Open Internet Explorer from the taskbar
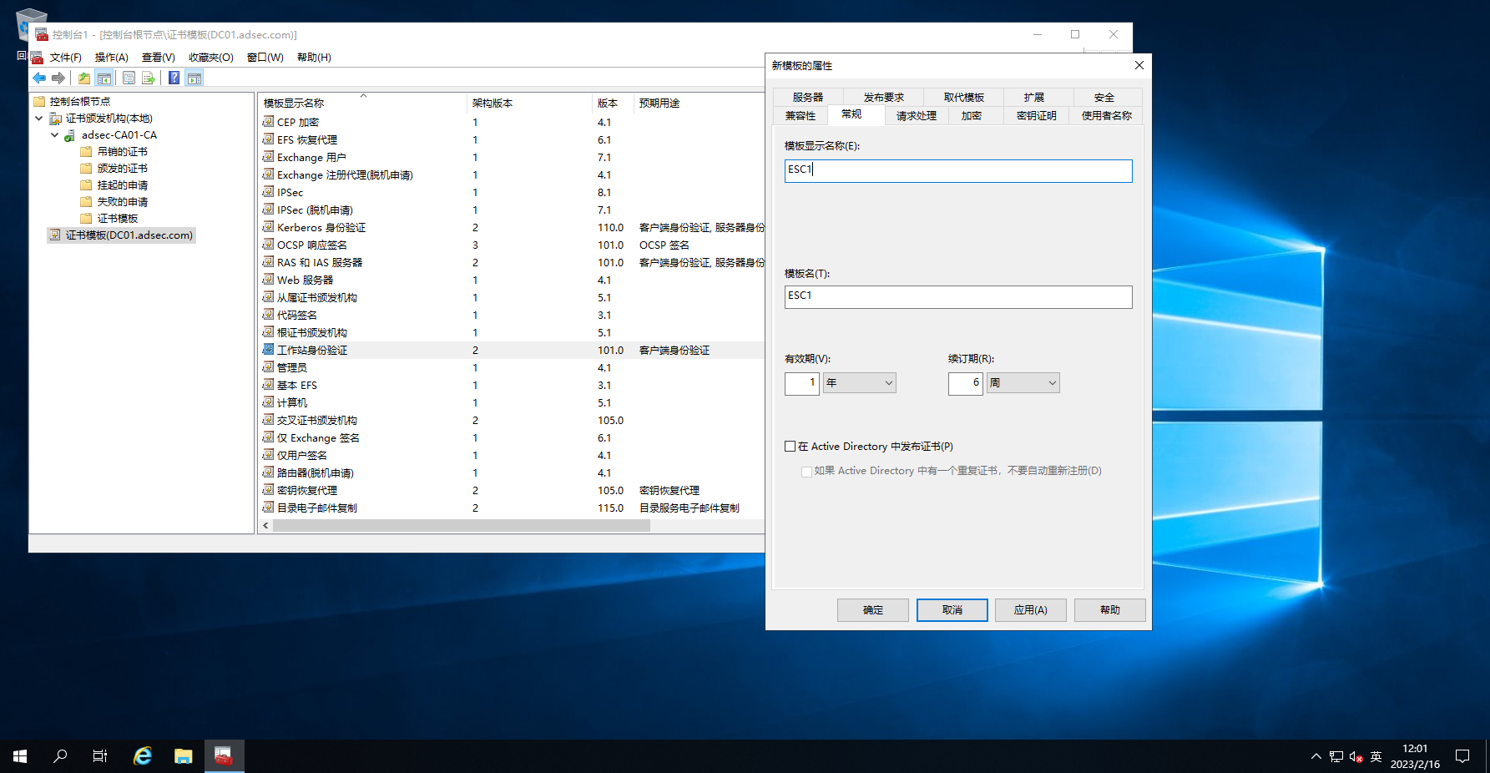The width and height of the screenshot is (1490, 773). click(143, 756)
